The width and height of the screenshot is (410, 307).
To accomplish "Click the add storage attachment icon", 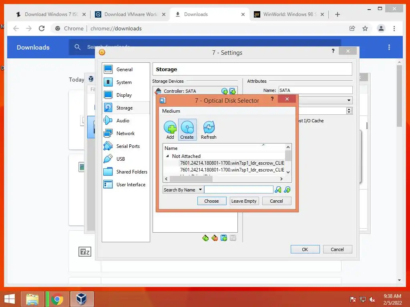I will point(224,238).
